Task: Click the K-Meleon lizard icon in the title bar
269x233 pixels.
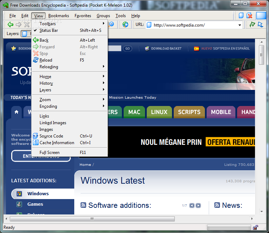Action: (6, 5)
